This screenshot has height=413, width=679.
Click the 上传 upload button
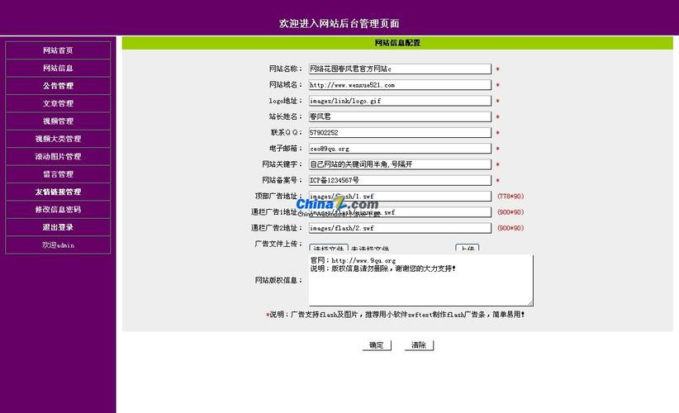(x=467, y=248)
